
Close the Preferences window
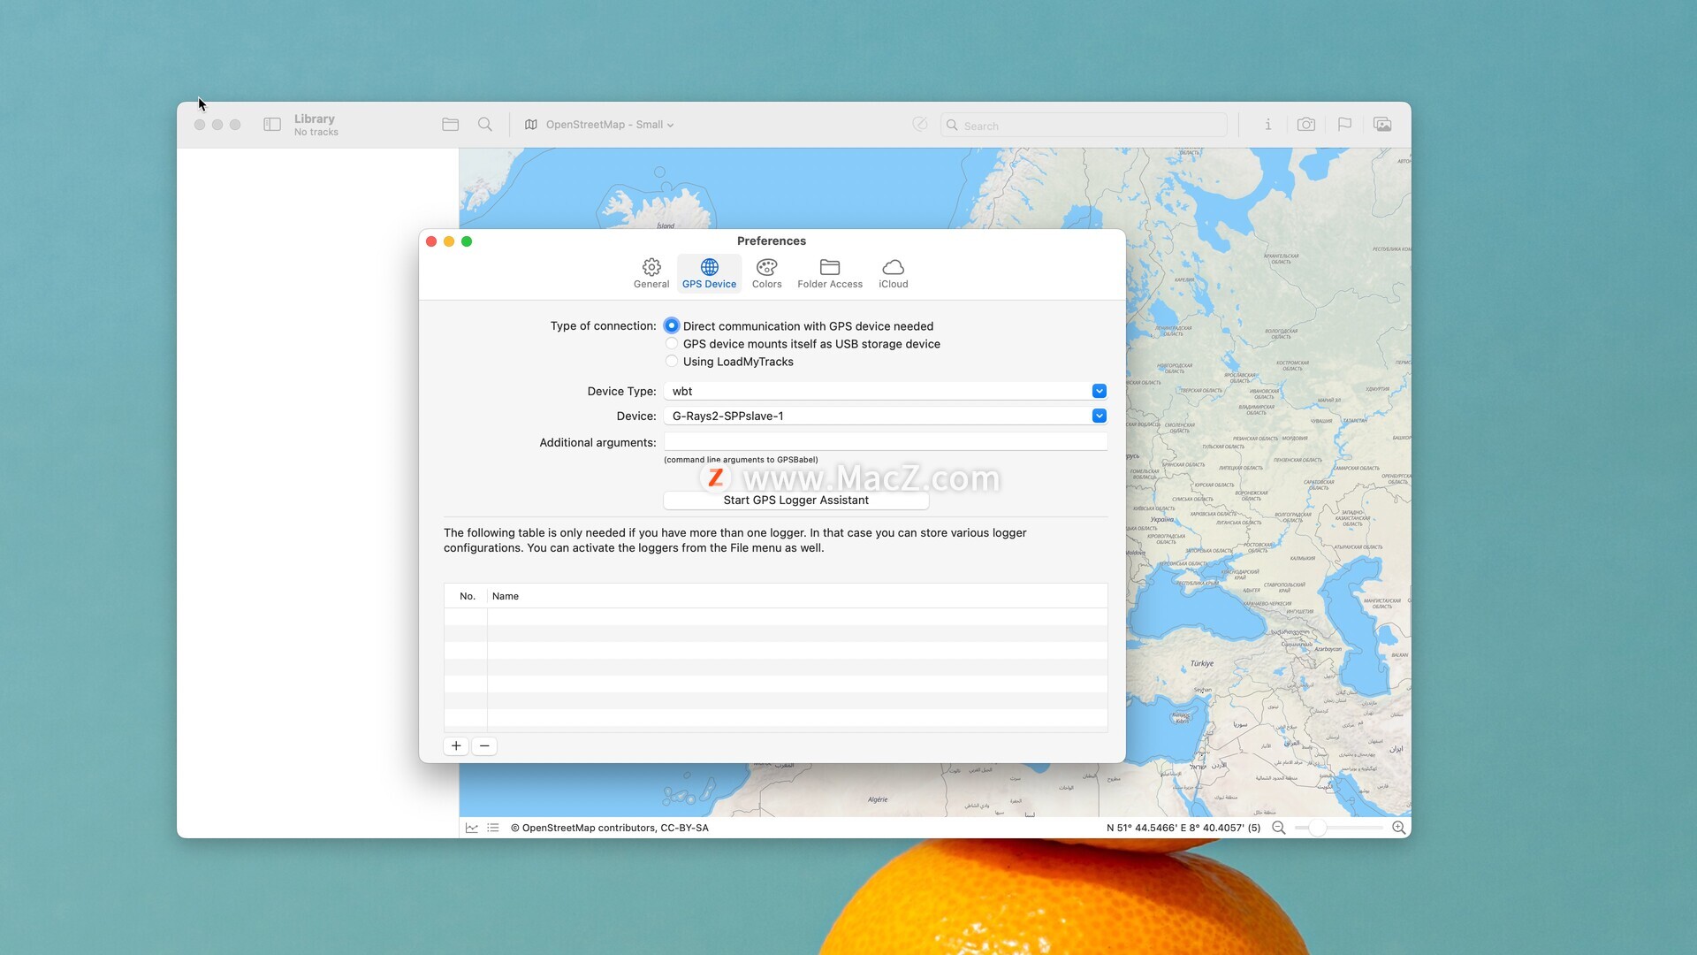pos(431,241)
